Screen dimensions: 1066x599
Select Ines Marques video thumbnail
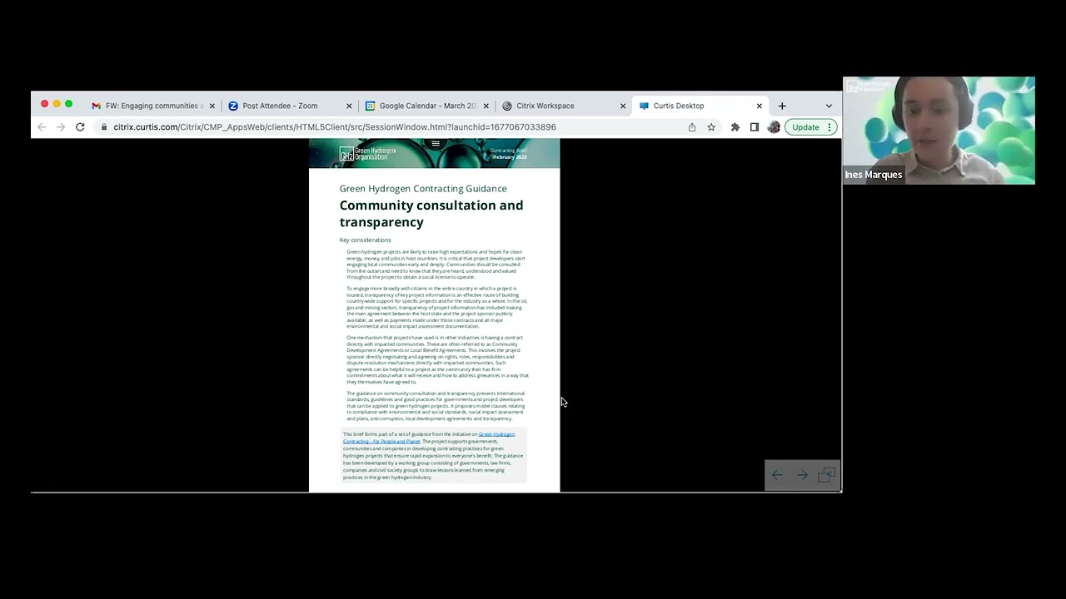click(x=939, y=131)
